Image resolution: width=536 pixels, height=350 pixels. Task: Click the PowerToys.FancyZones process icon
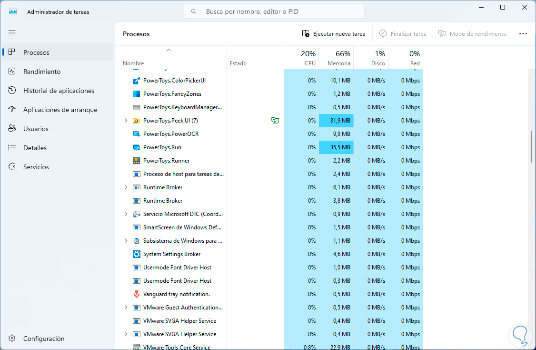point(137,94)
